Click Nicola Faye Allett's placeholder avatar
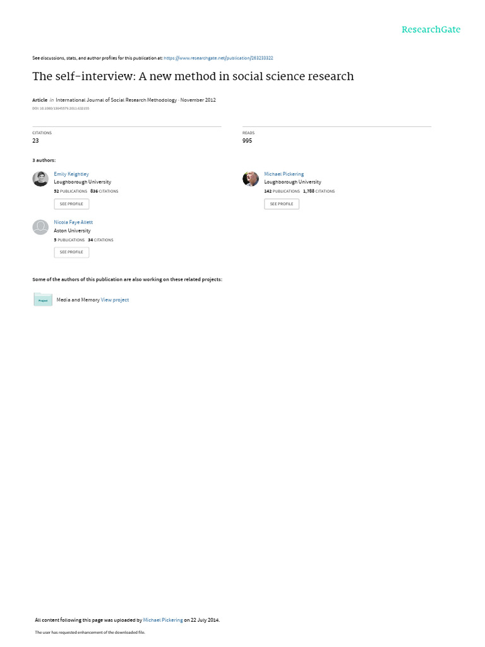This screenshot has height=647, width=485. point(40,227)
